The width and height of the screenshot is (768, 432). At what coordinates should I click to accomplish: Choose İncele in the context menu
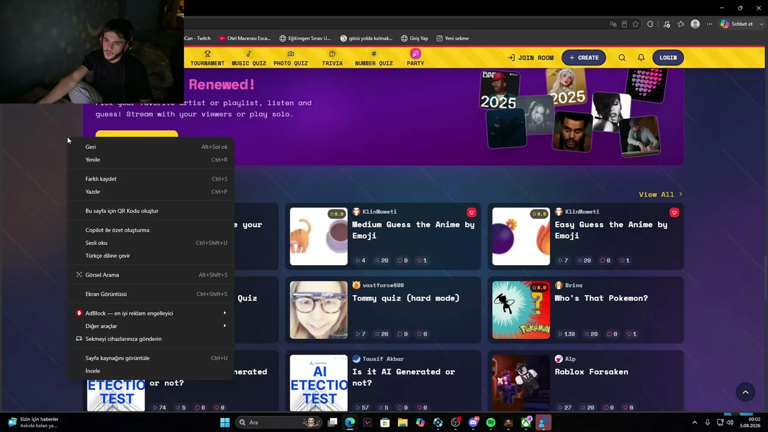point(152,371)
